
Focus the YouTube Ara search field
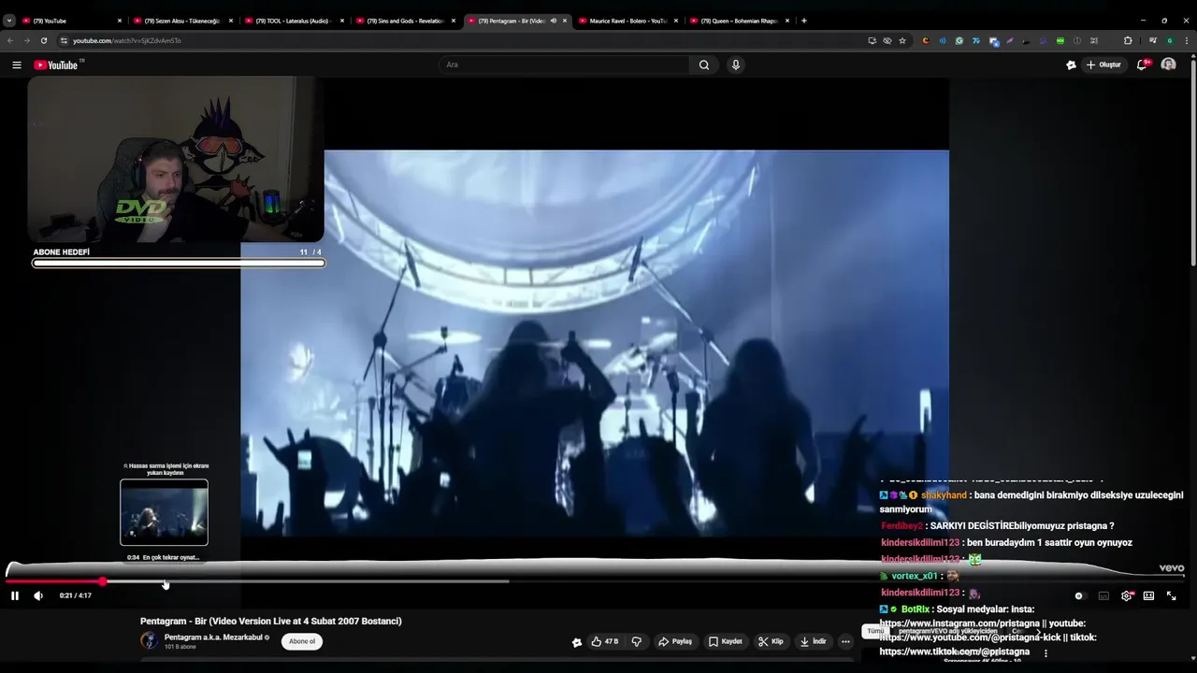[565, 64]
